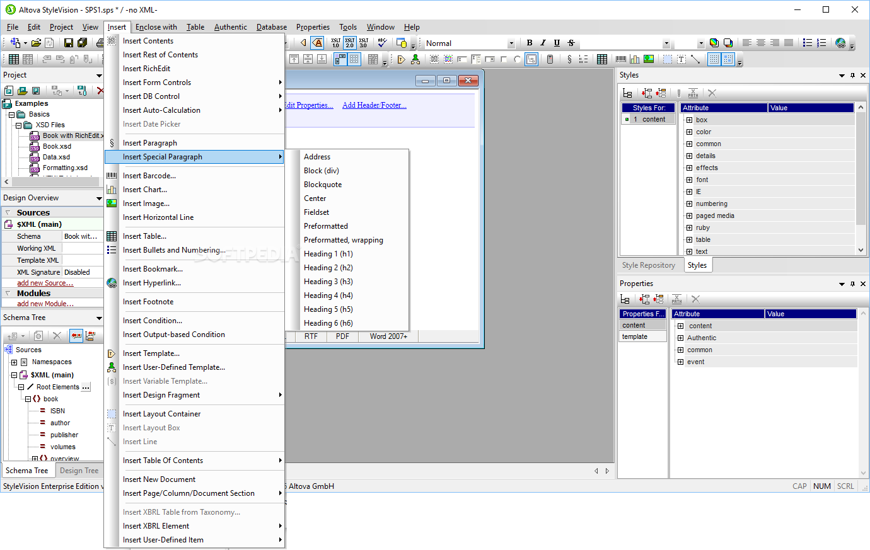Open the font name dropdown

[x=666, y=43]
